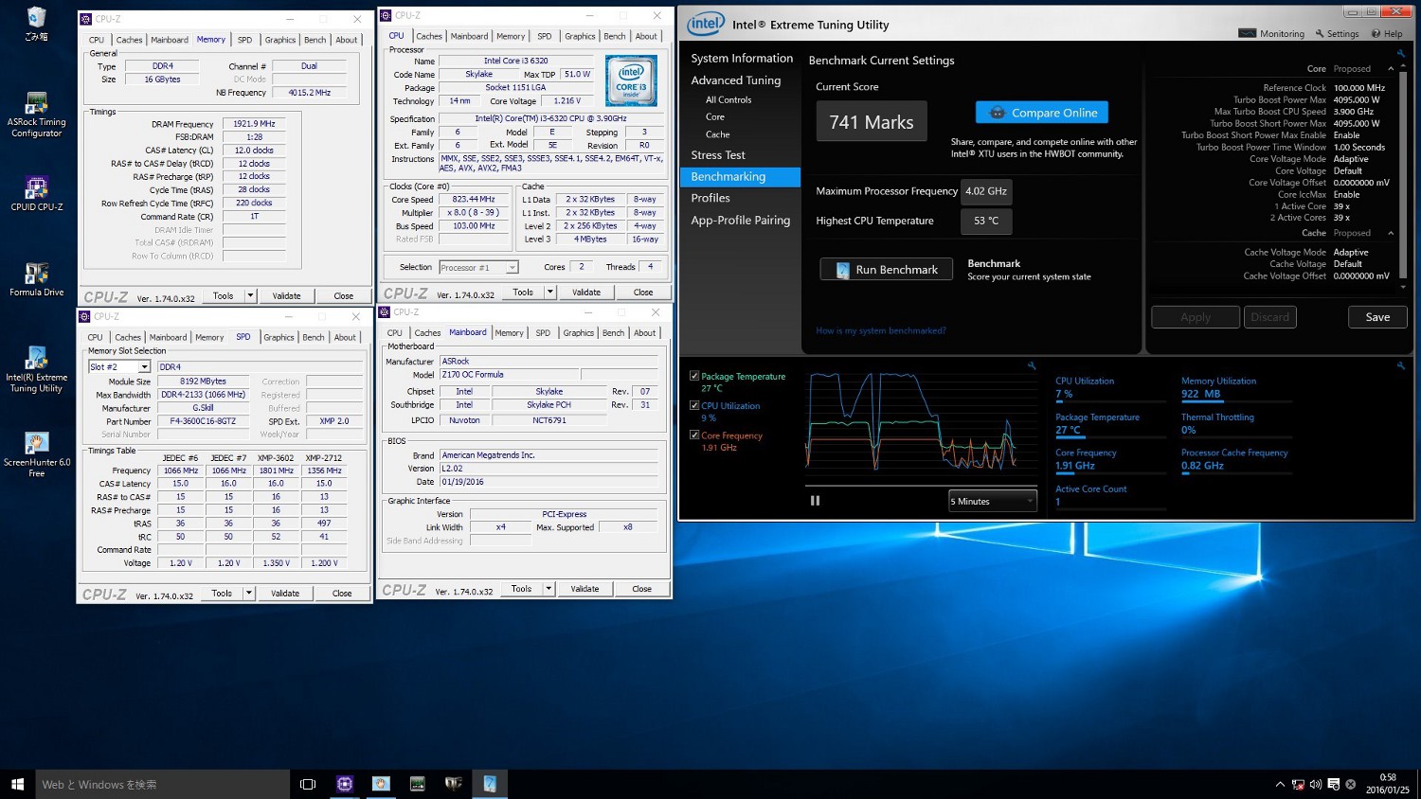Toggle Core Frequency graph checkbox
The image size is (1421, 799).
pyautogui.click(x=694, y=435)
